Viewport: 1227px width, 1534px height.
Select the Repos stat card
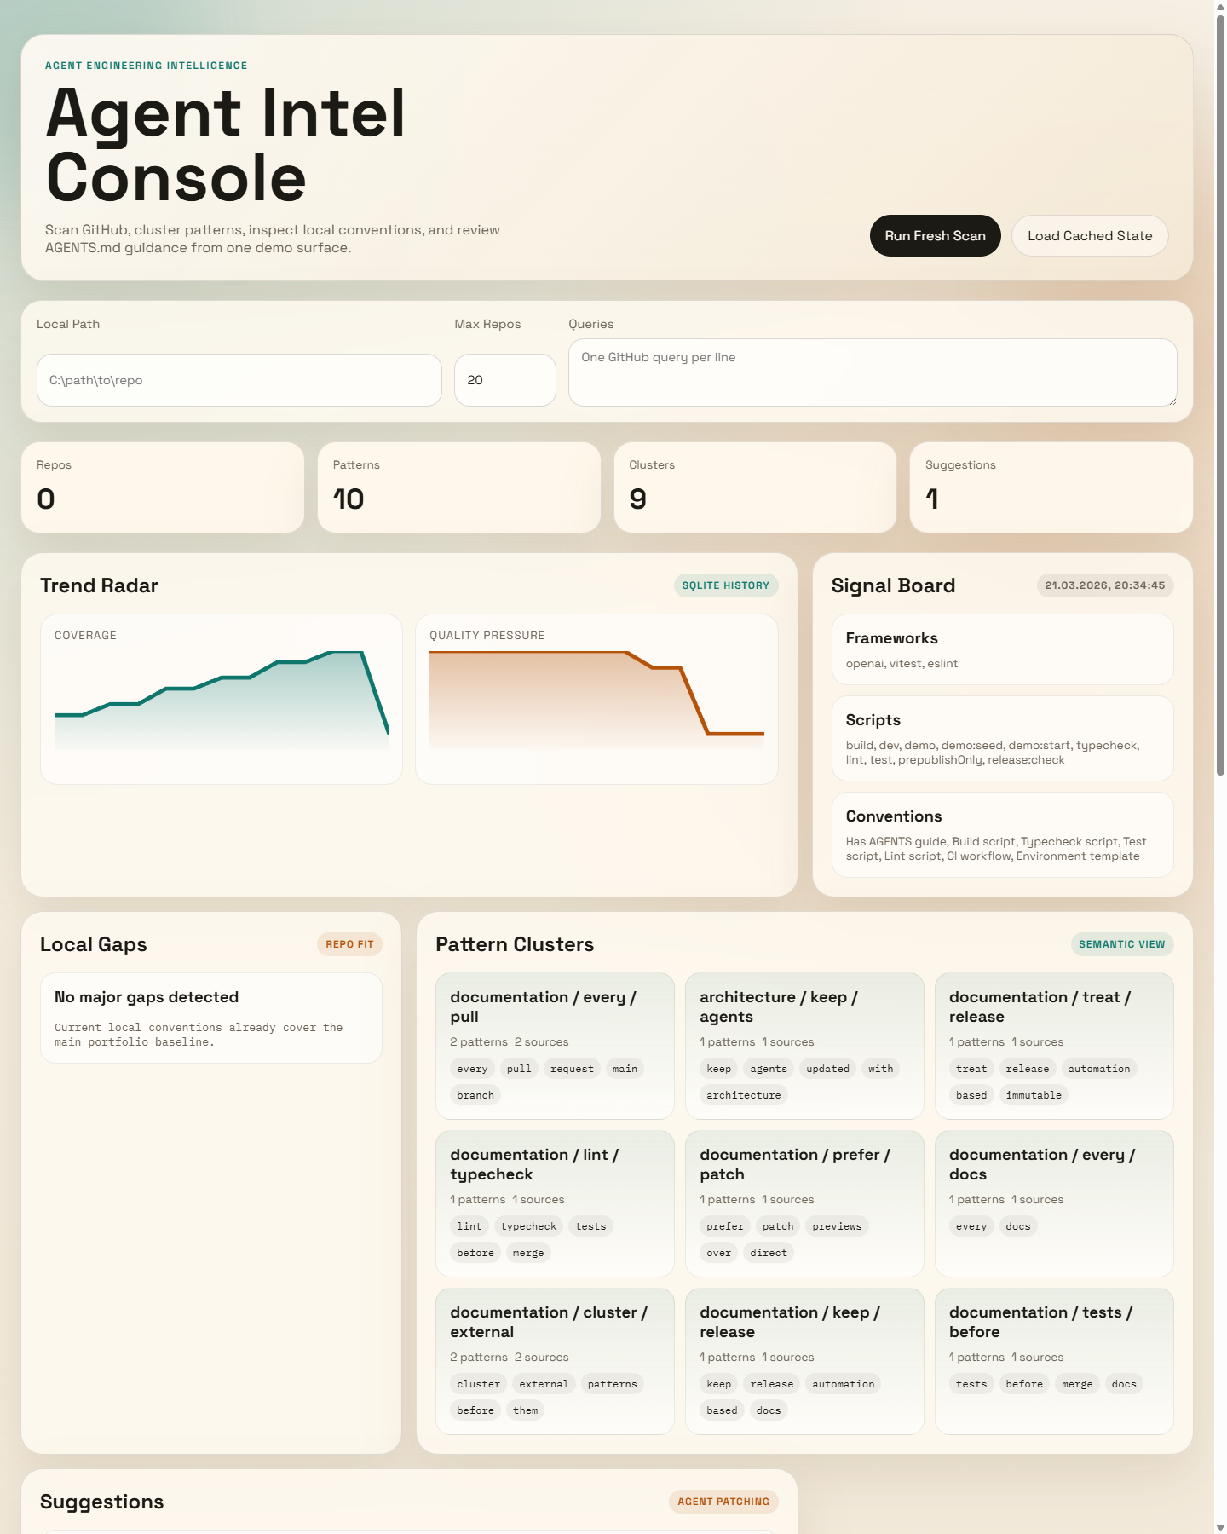coord(163,487)
